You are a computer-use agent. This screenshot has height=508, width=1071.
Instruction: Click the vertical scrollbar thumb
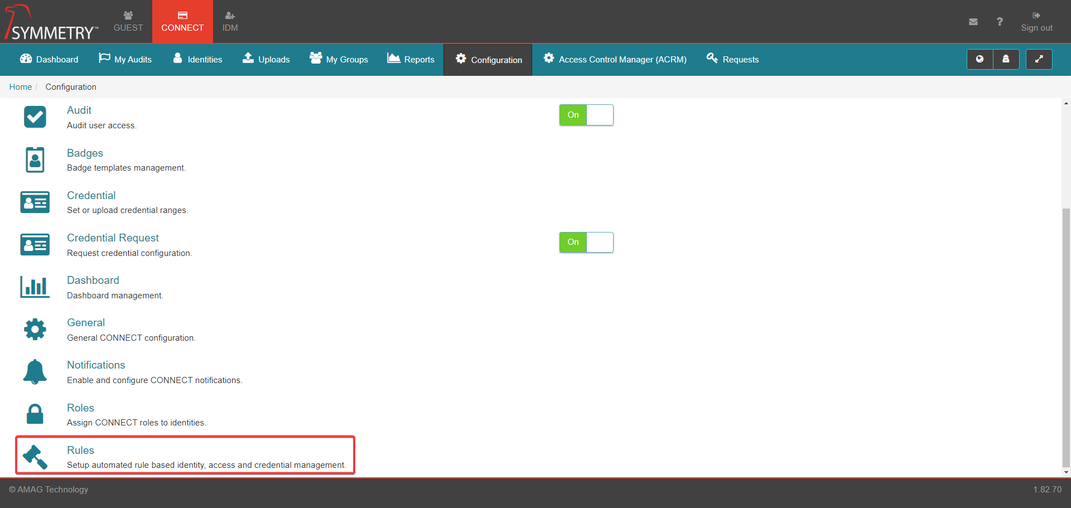[1066, 338]
